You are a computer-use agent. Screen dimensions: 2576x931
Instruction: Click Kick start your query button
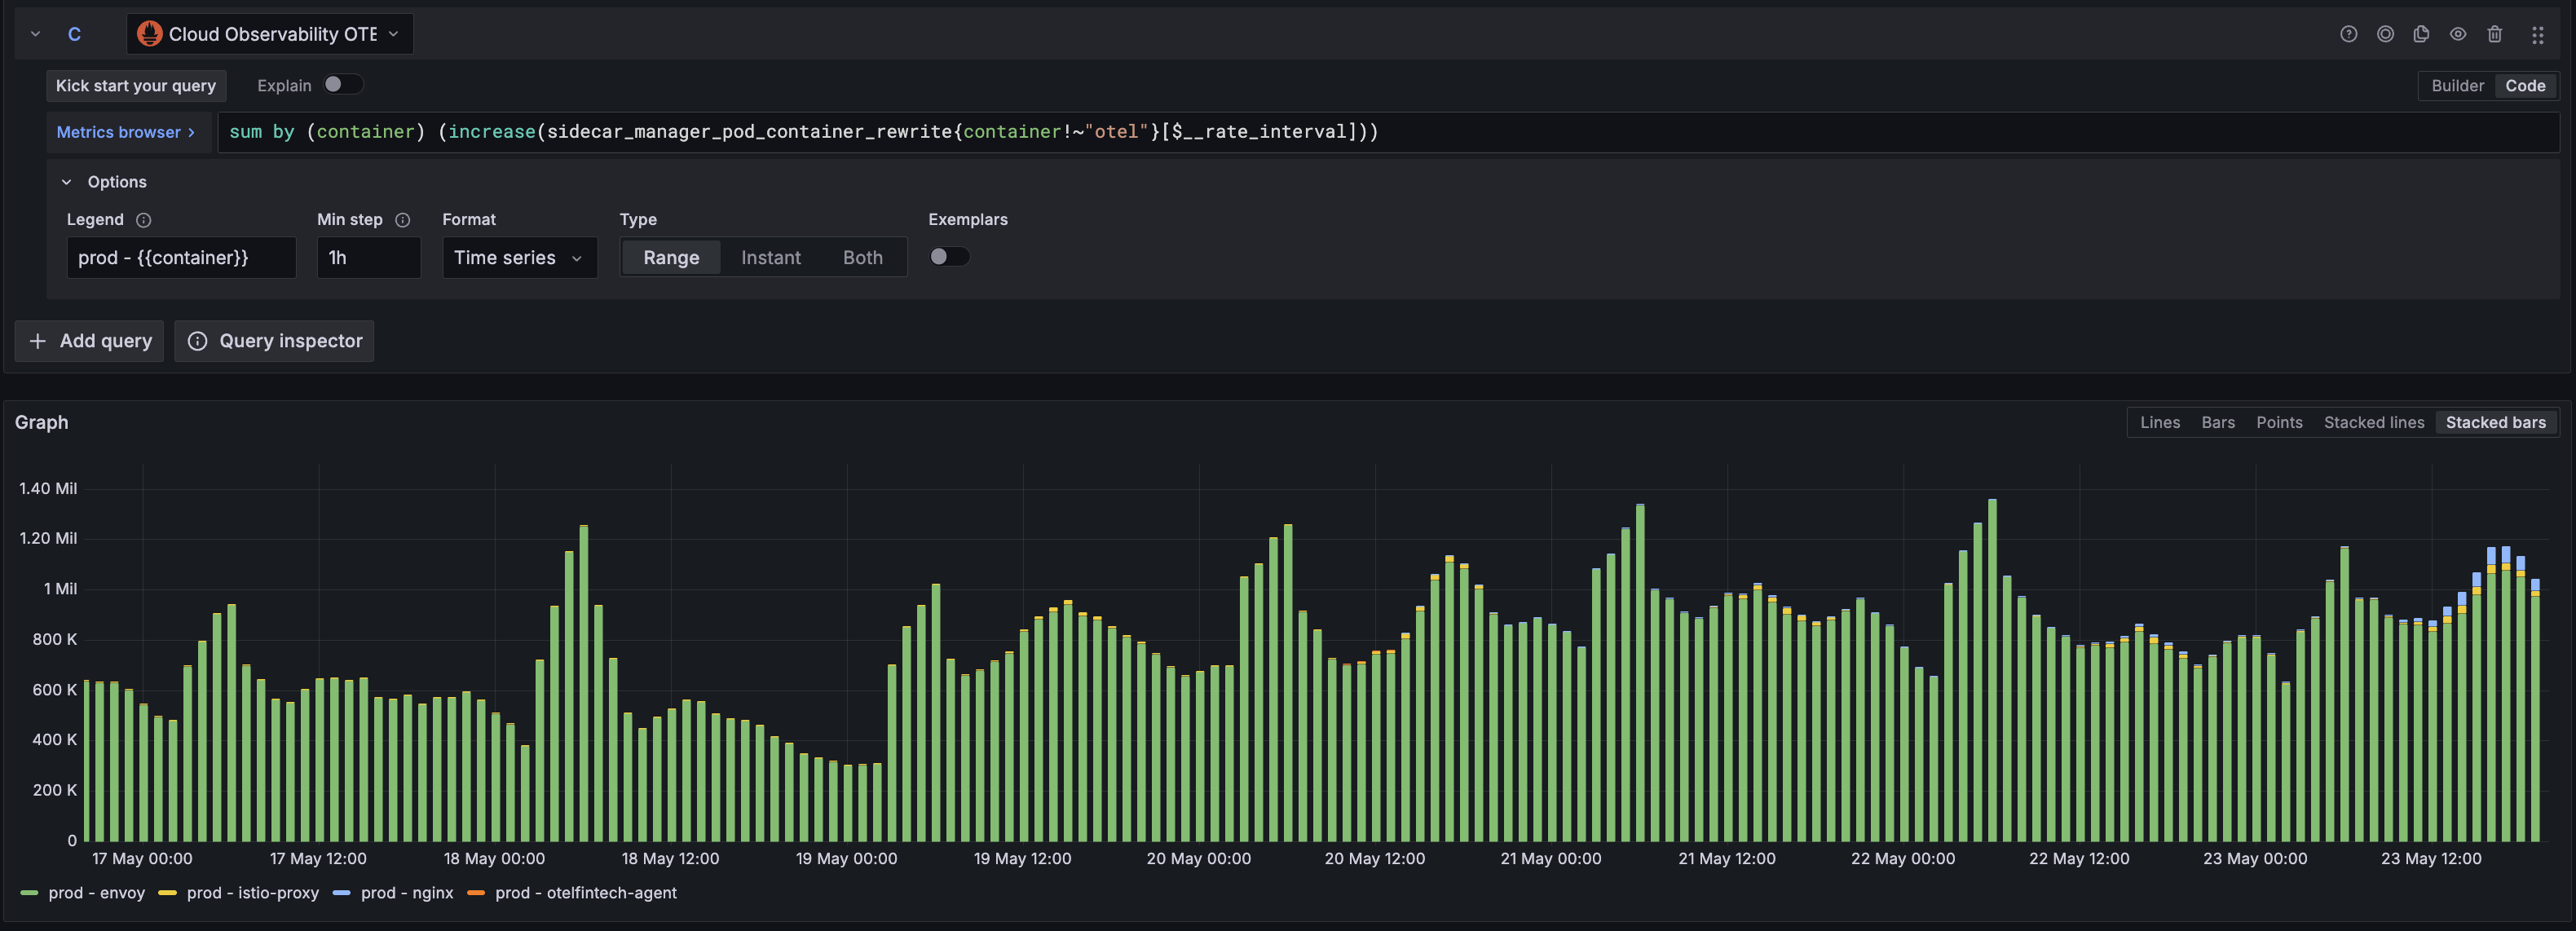pyautogui.click(x=136, y=86)
